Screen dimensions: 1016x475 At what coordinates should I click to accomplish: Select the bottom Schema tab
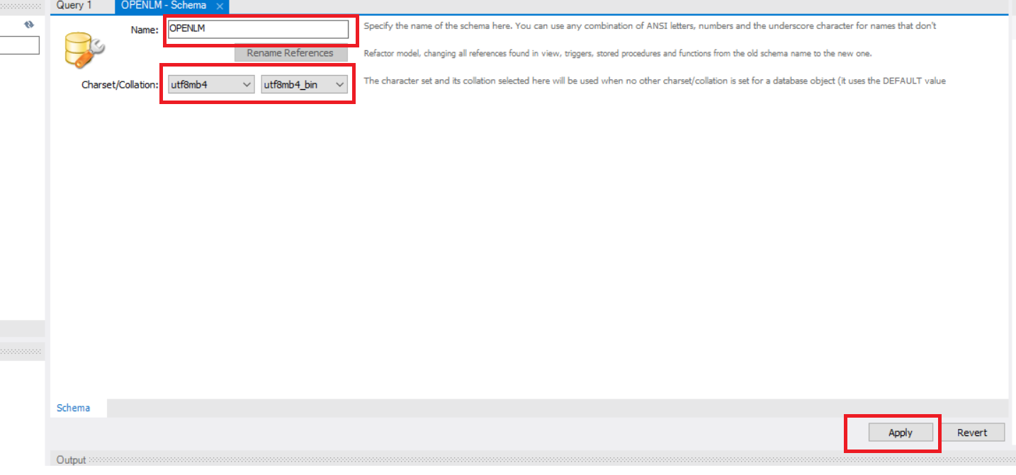point(74,408)
